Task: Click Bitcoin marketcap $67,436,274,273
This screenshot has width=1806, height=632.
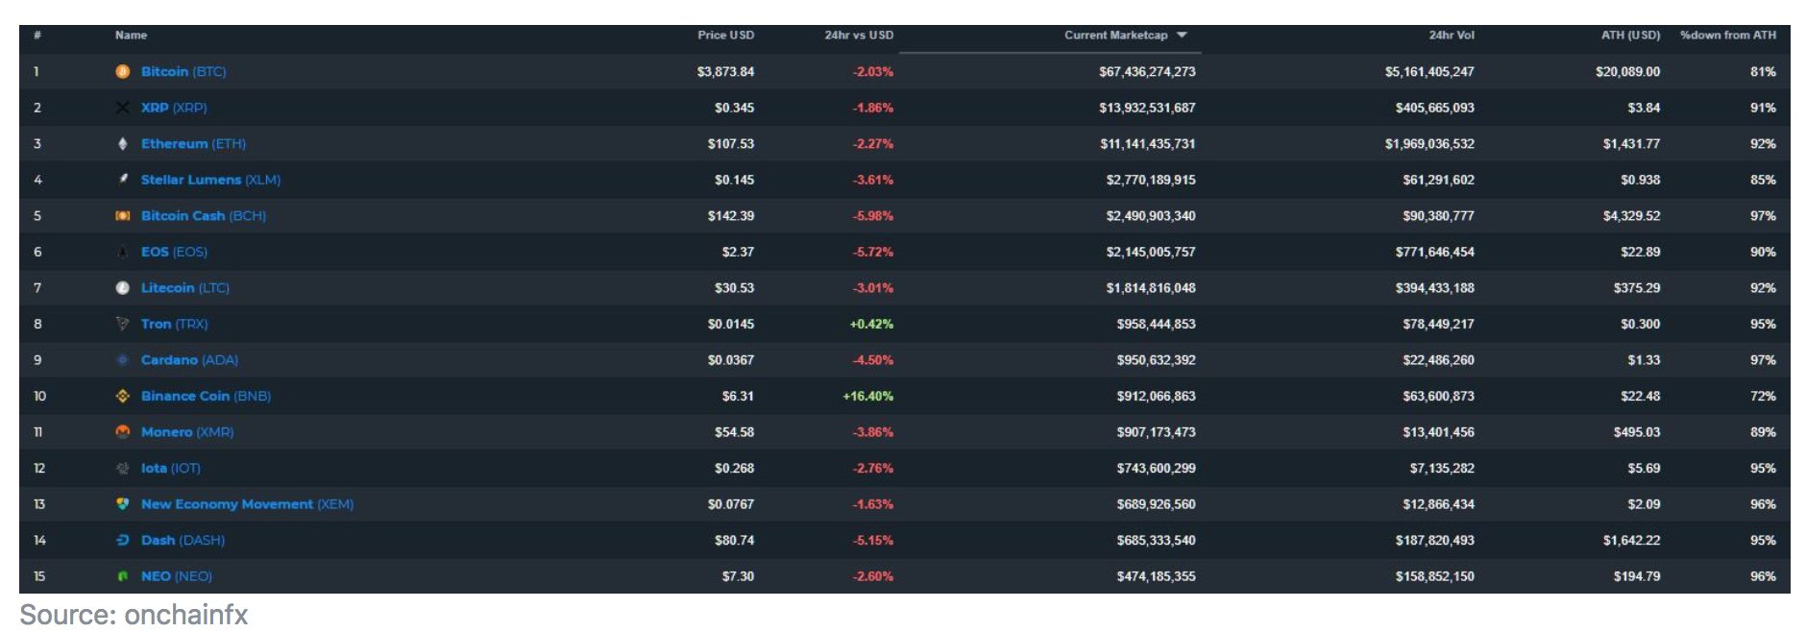Action: (x=1147, y=72)
